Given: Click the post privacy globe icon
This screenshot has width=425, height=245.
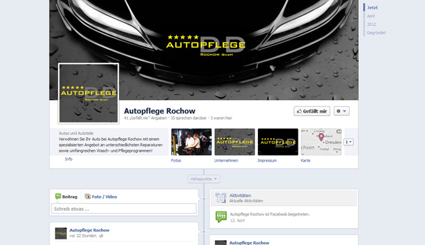Looking at the screenshot, I should click(x=101, y=236).
